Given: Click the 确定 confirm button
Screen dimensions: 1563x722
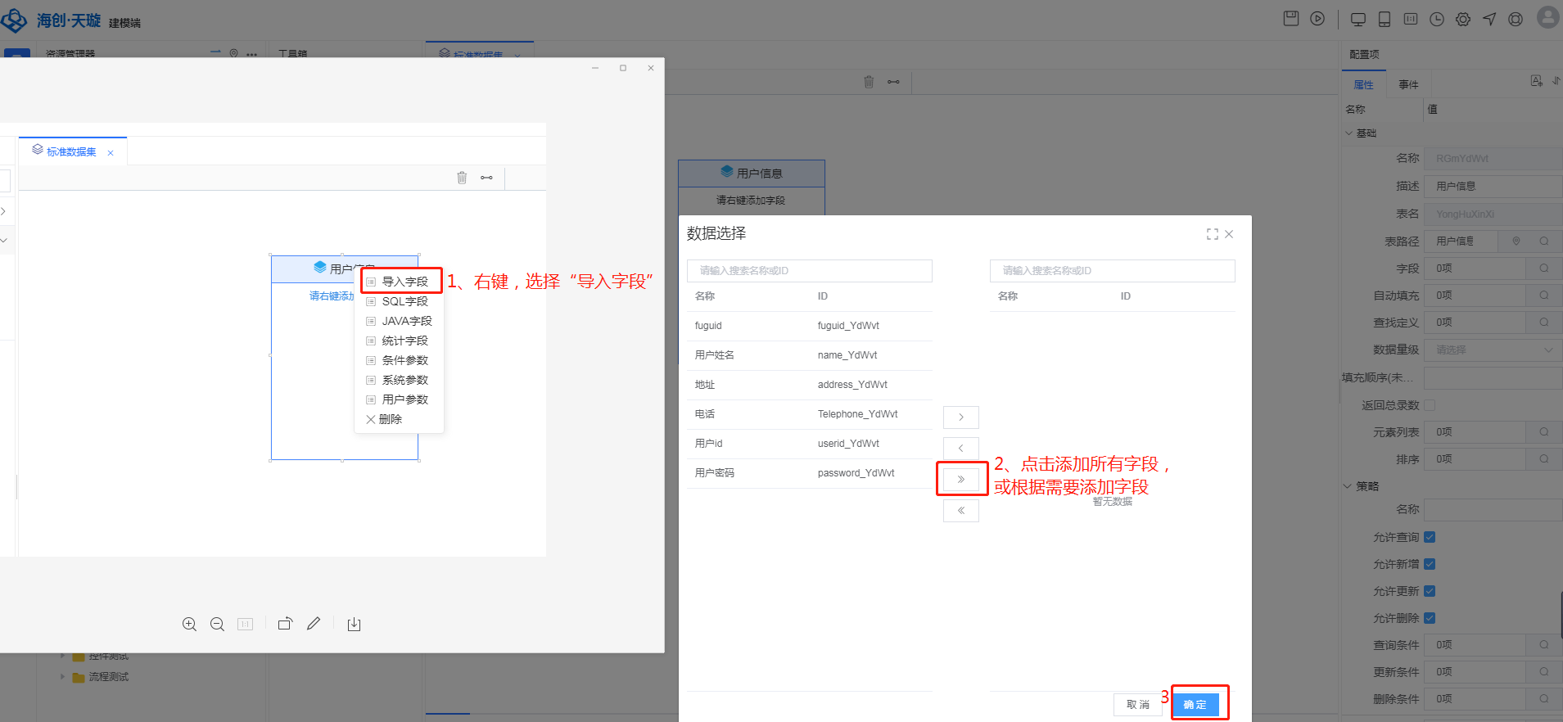Looking at the screenshot, I should tap(1195, 704).
